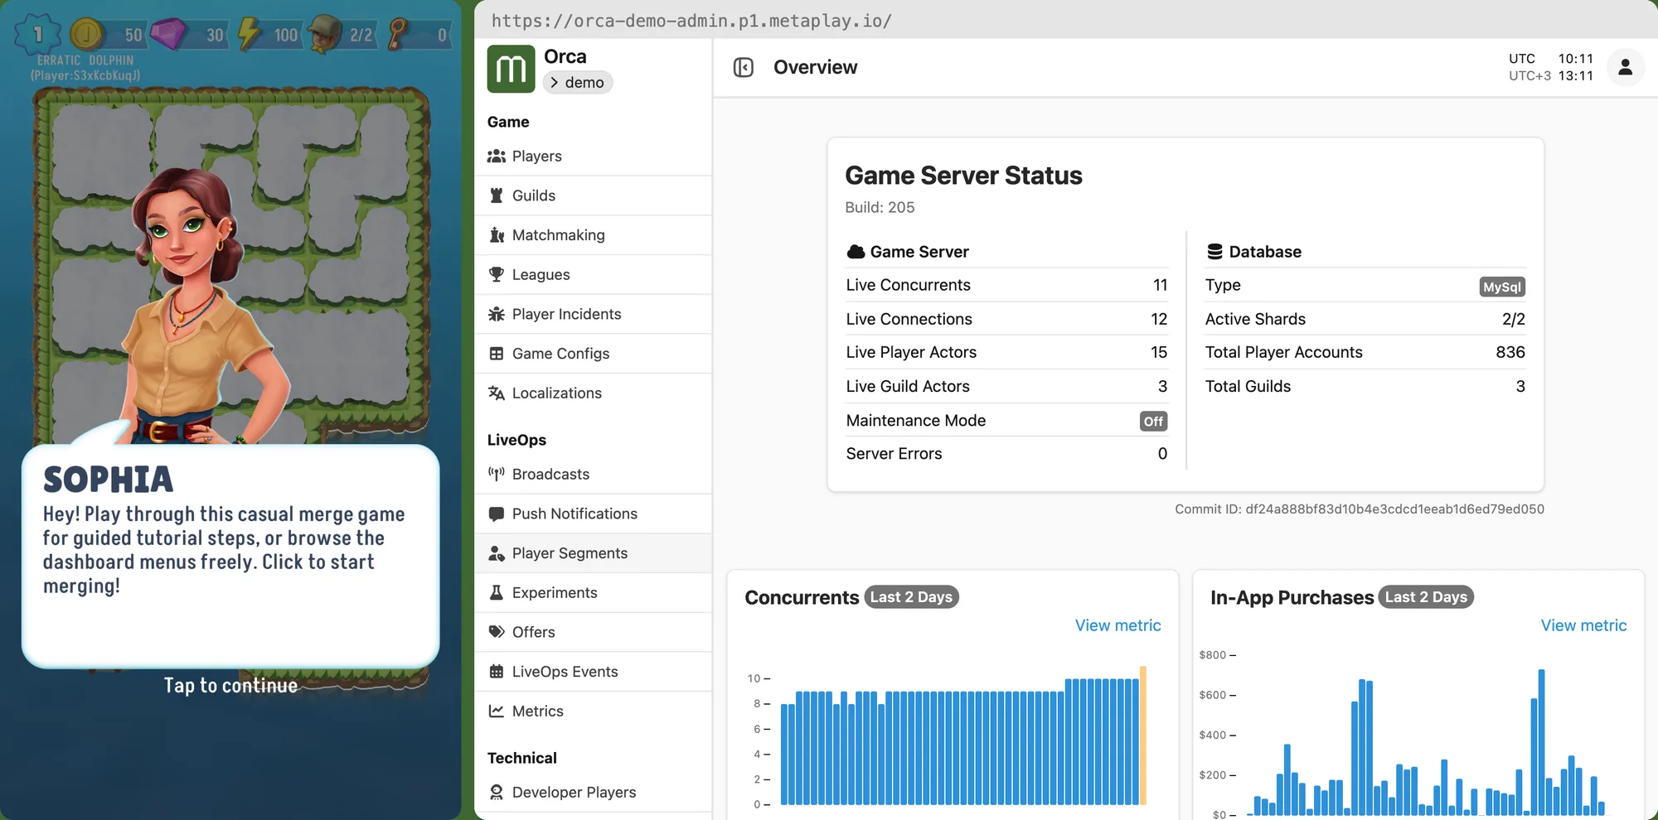Click the Localizations translate icon

tap(497, 393)
